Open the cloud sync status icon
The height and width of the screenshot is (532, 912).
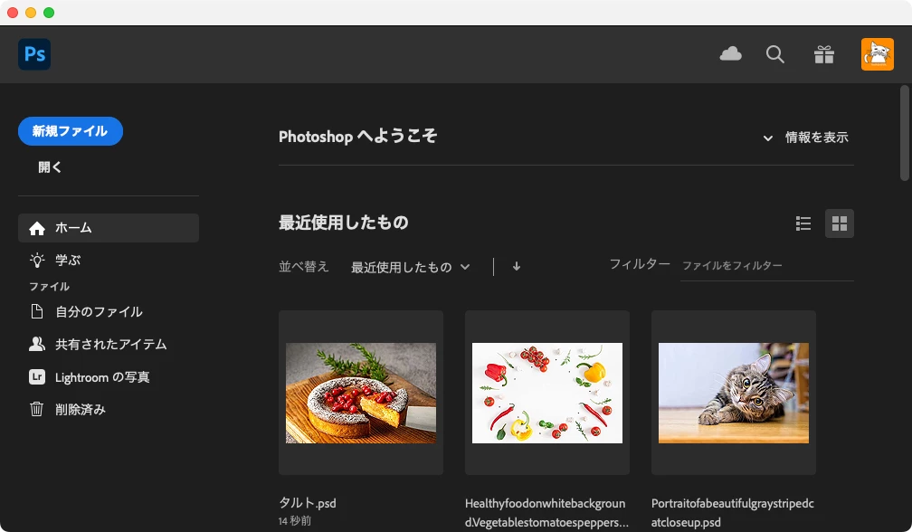(x=730, y=54)
